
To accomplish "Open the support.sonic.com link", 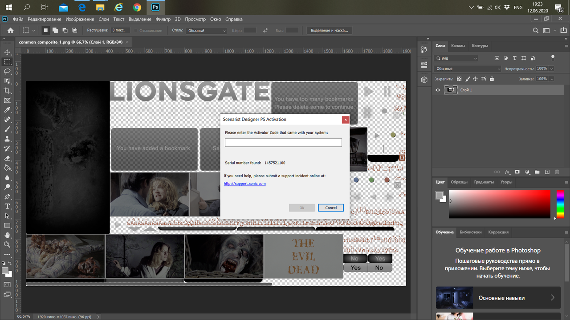I will click(x=244, y=184).
